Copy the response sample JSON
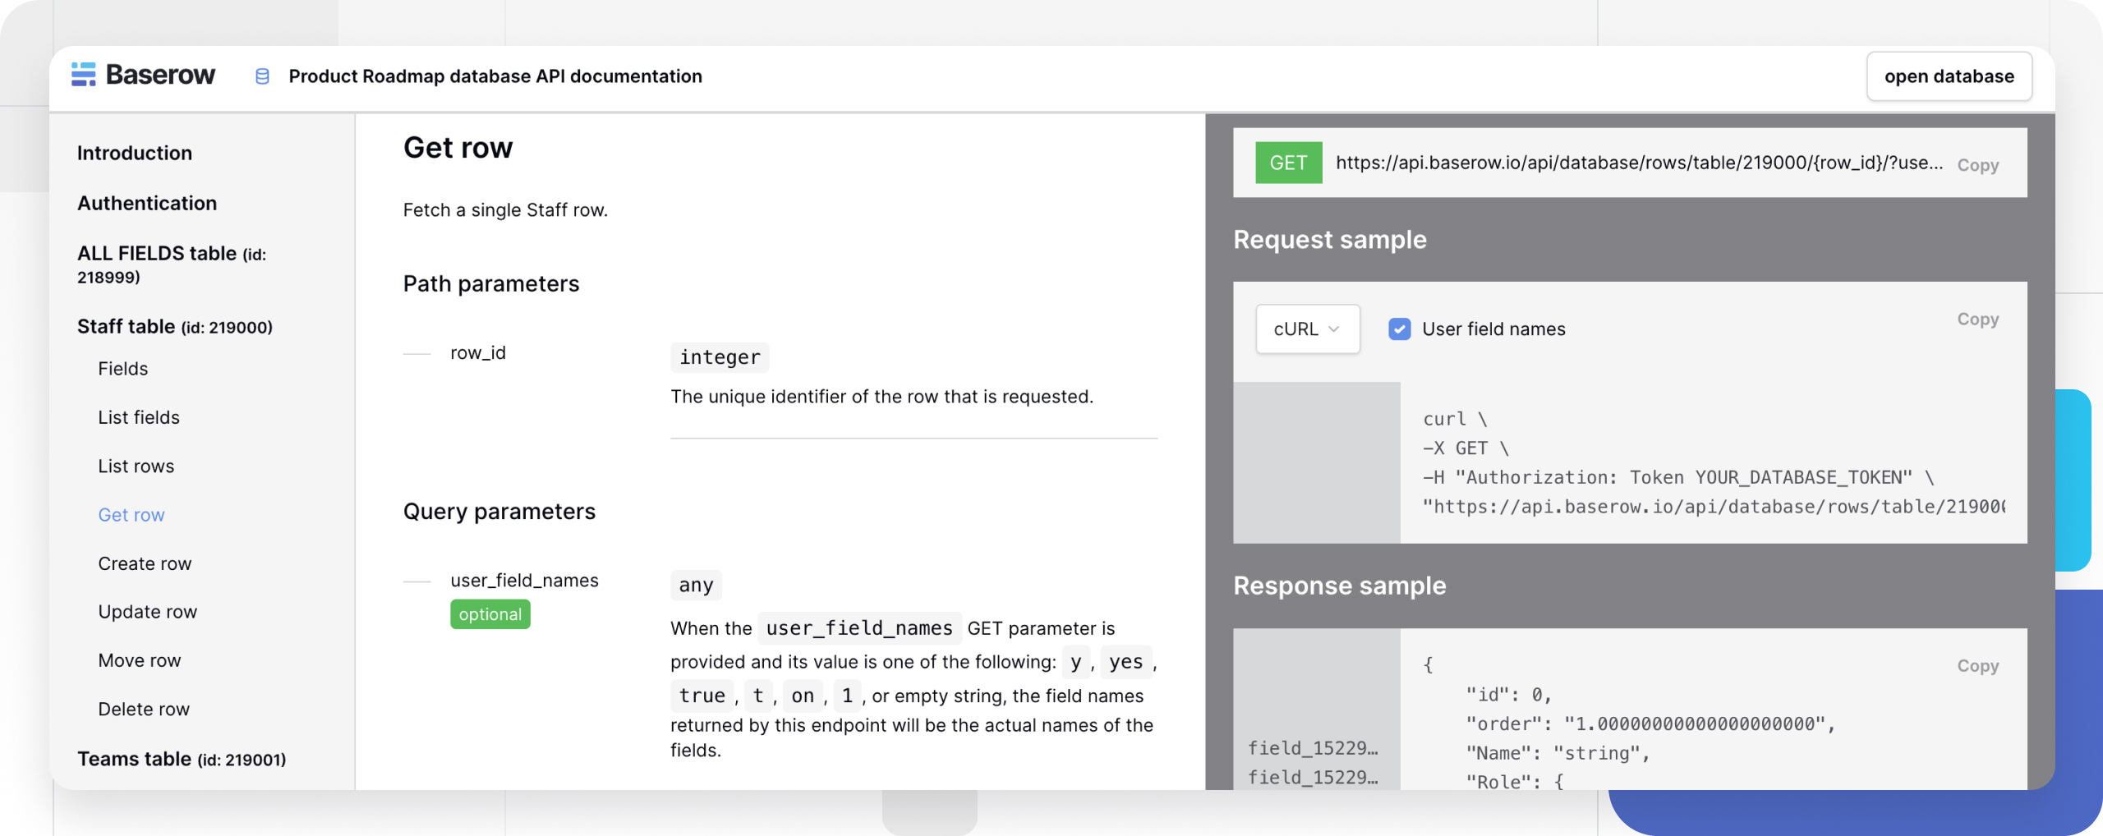Screen dimensions: 2103x836 click(1977, 666)
